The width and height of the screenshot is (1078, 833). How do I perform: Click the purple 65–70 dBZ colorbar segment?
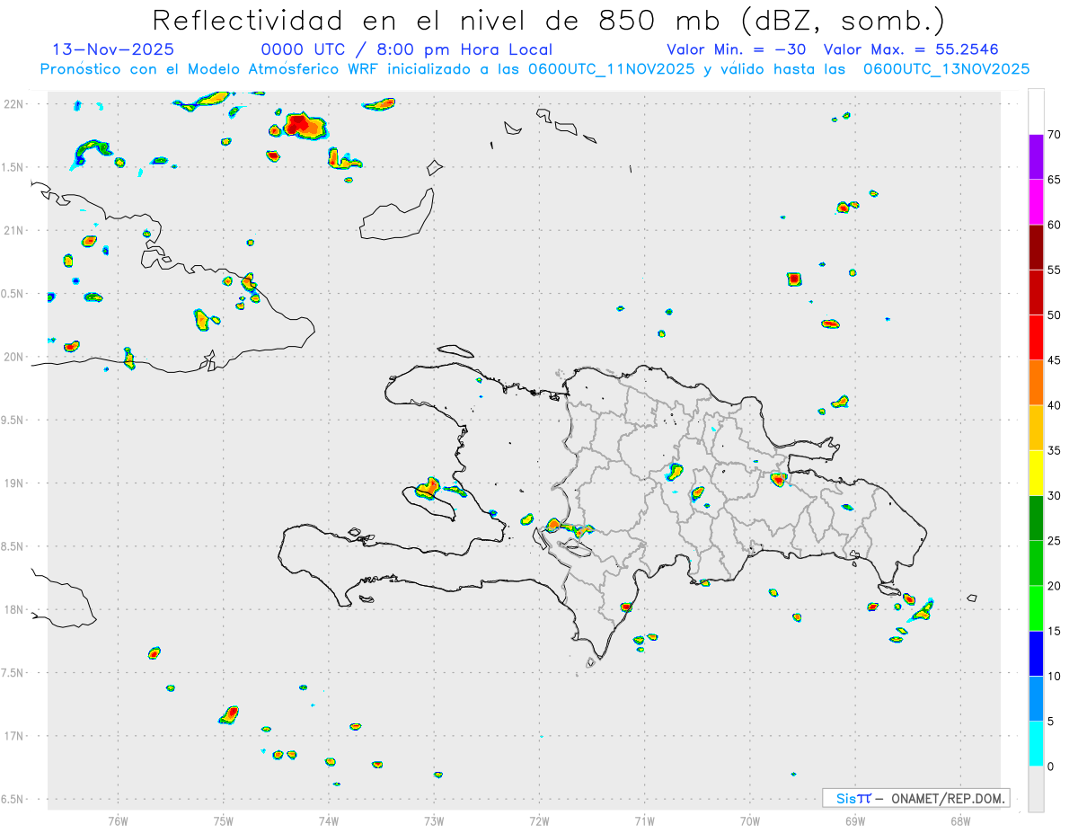(1036, 157)
